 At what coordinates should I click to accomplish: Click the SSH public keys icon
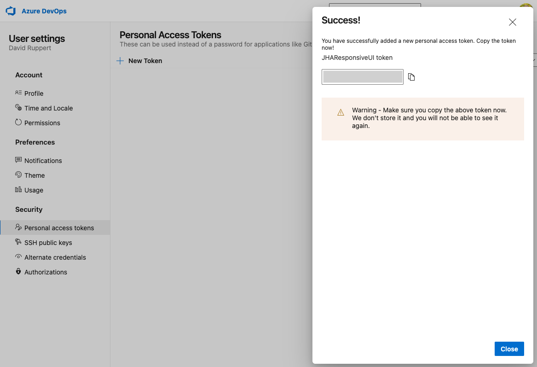click(x=18, y=242)
